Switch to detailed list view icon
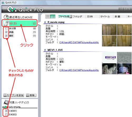132x117 pixels. pos(53,16)
